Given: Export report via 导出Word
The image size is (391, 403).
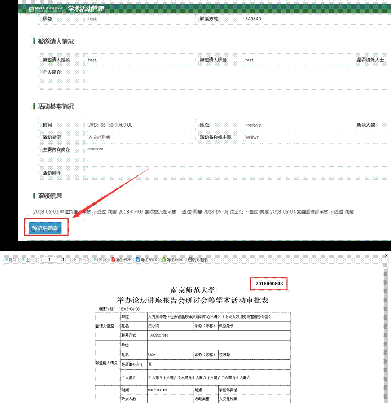Looking at the screenshot, I should 147,259.
